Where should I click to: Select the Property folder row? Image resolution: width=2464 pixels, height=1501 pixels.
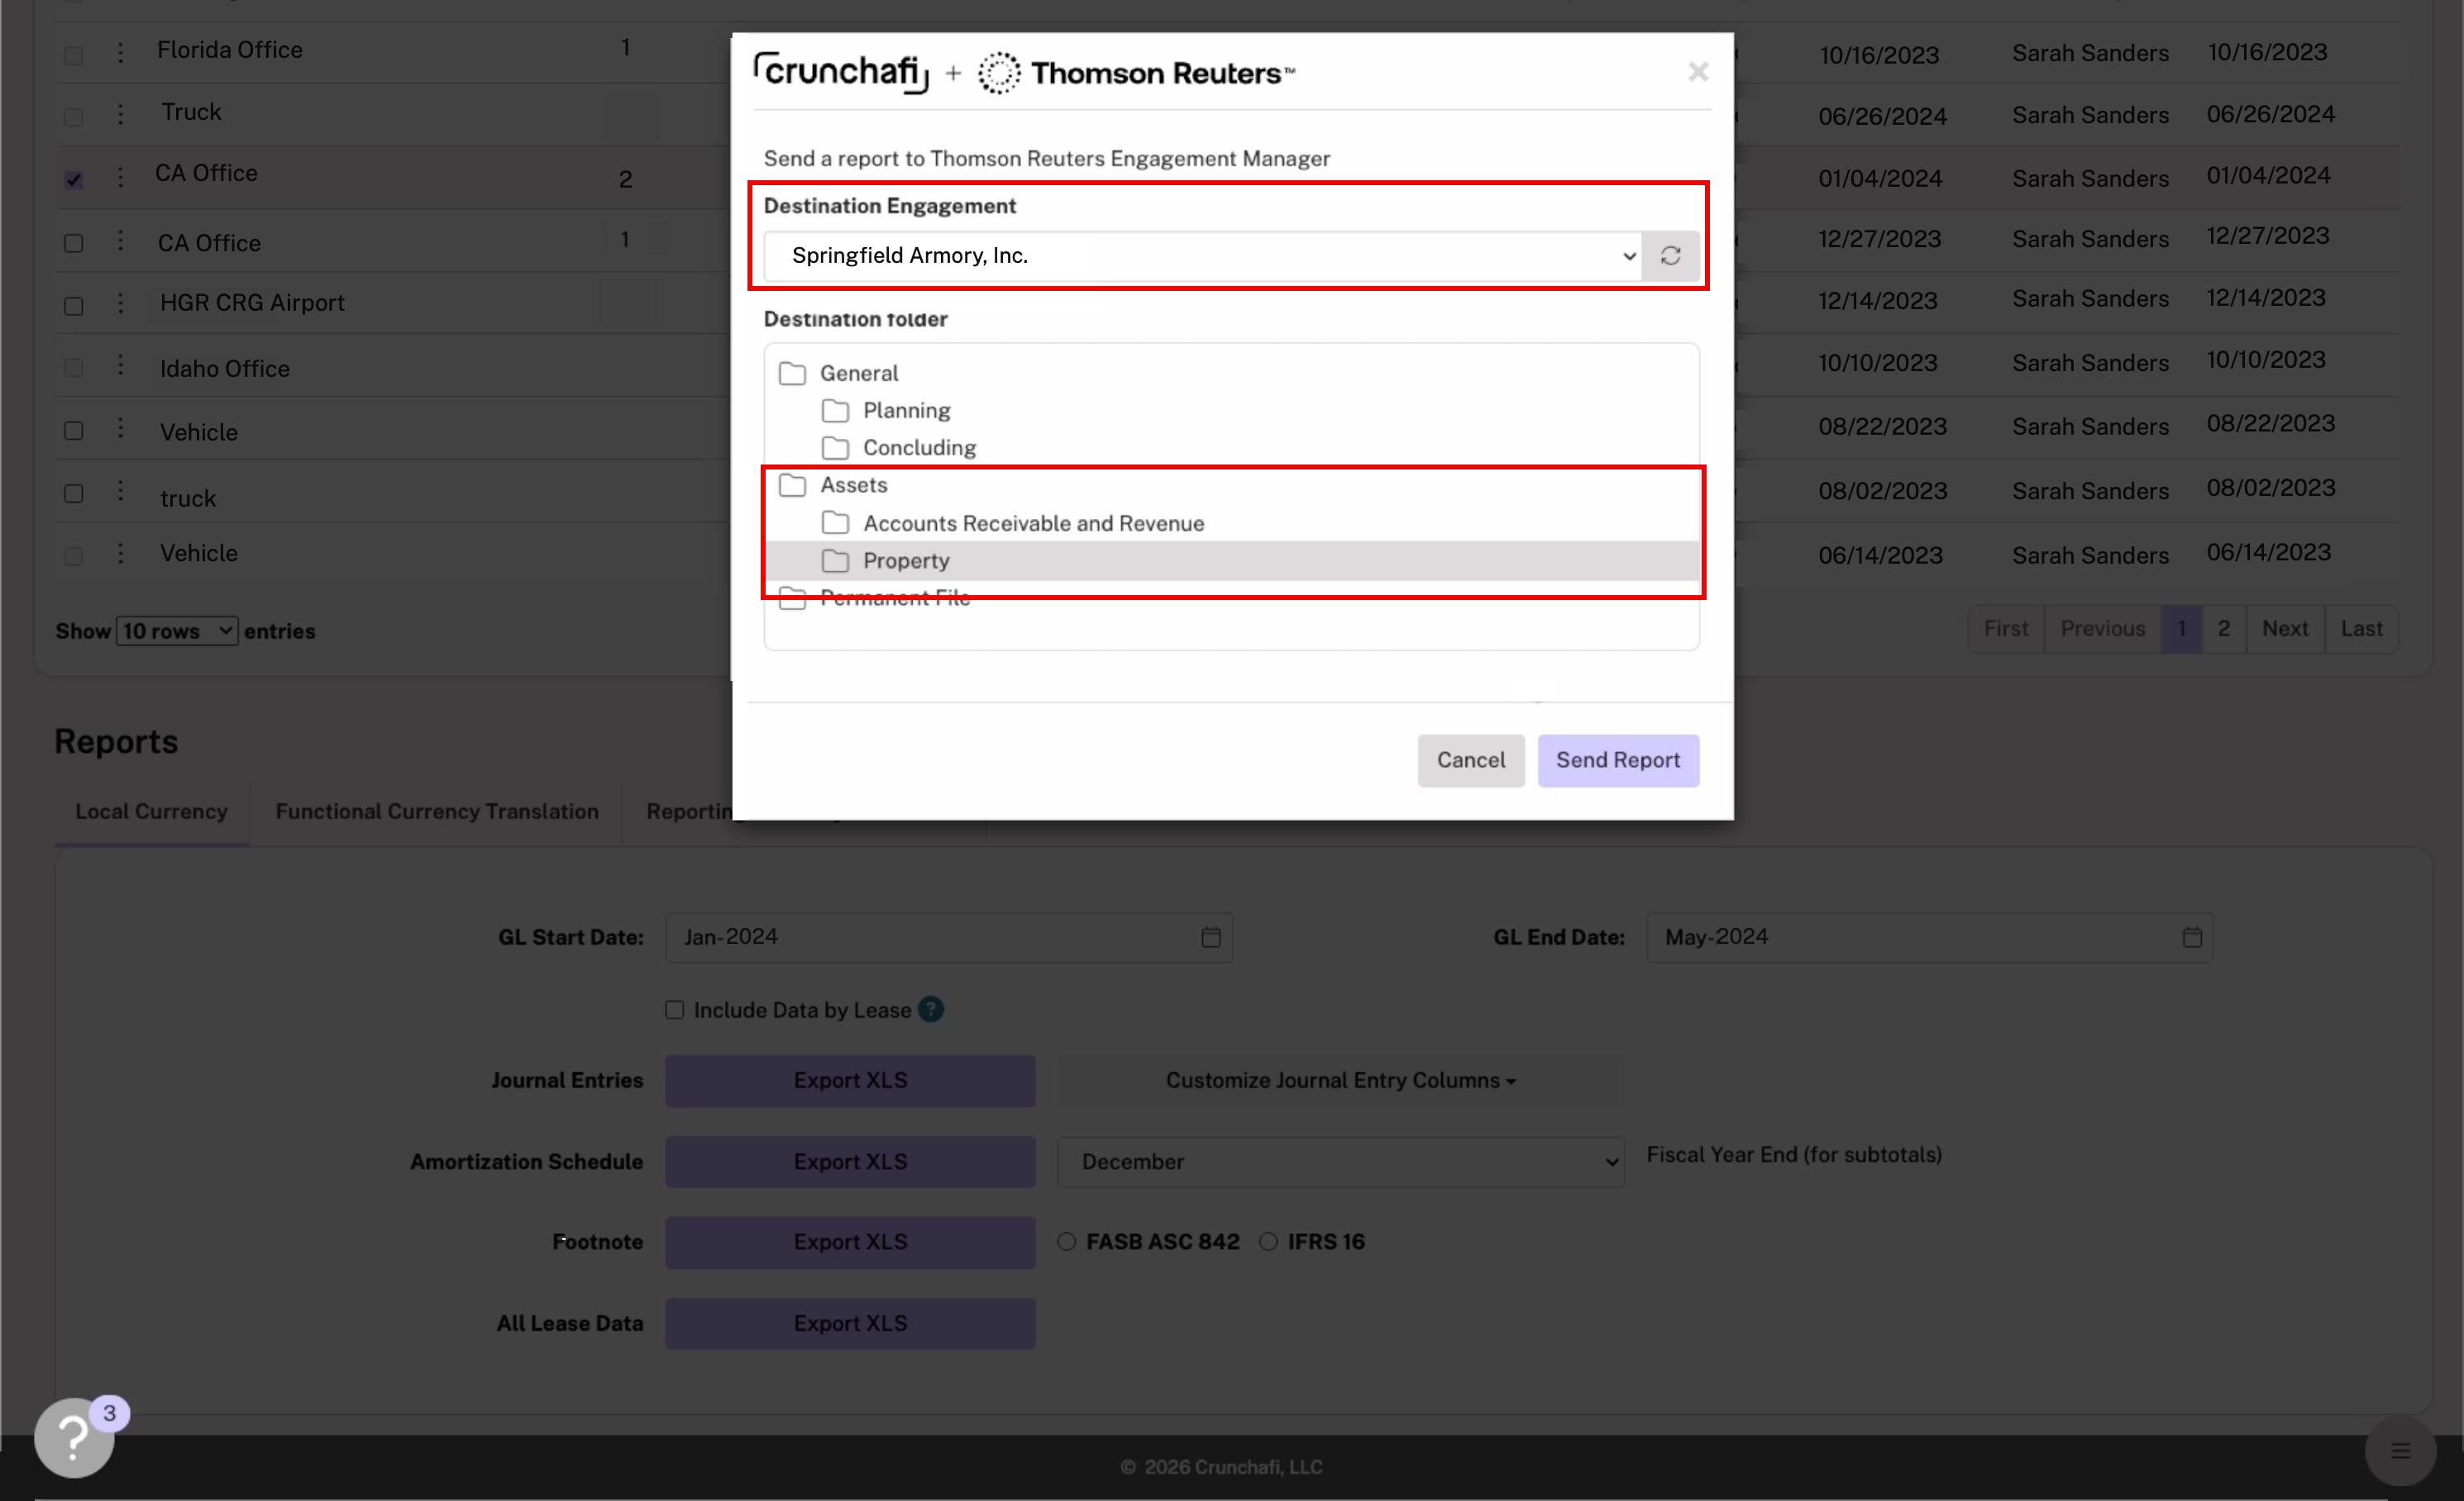[1232, 560]
